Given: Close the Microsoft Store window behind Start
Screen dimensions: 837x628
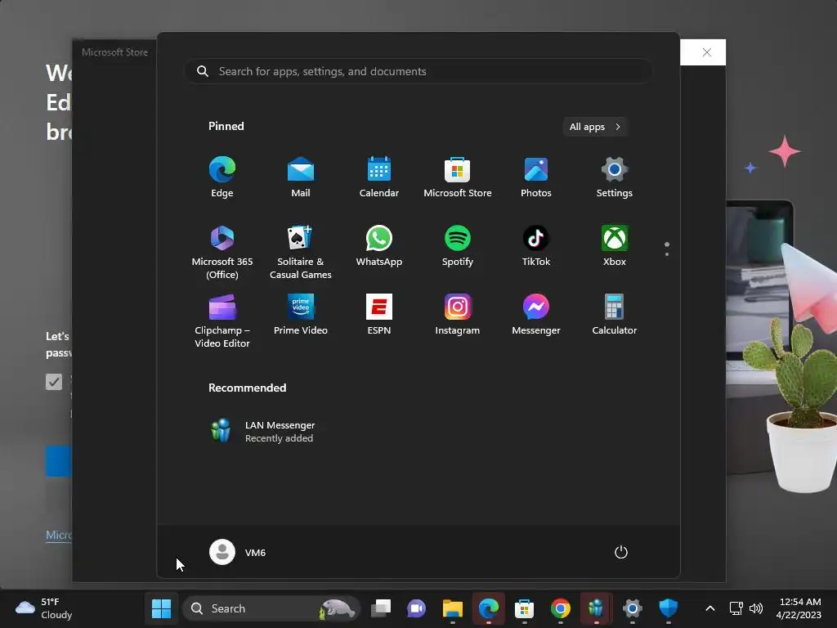Looking at the screenshot, I should (x=707, y=52).
